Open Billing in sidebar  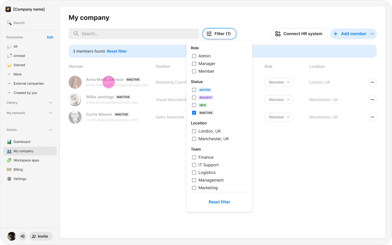pos(30,170)
